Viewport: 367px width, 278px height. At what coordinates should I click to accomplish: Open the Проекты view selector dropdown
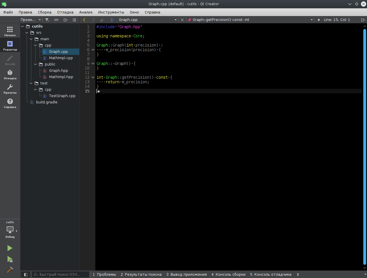tap(31, 20)
